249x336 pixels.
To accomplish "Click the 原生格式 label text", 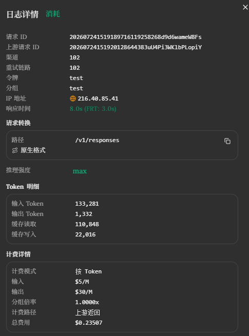I will pos(33,150).
